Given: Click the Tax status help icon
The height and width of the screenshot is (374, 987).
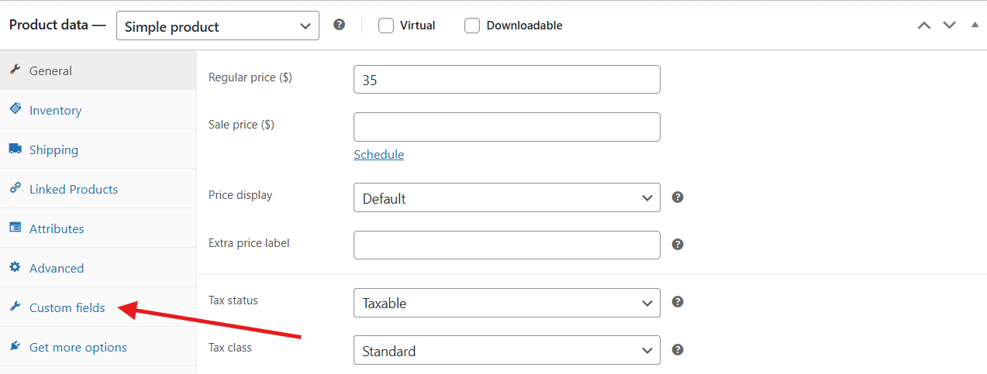Looking at the screenshot, I should click(x=678, y=302).
